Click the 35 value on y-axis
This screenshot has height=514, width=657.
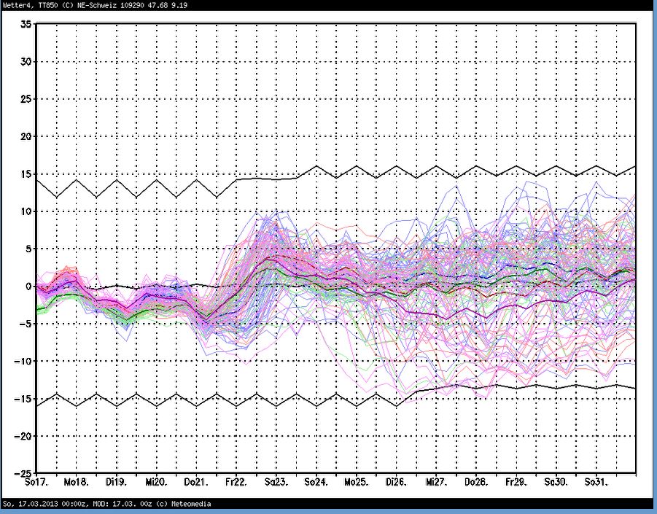(25, 24)
